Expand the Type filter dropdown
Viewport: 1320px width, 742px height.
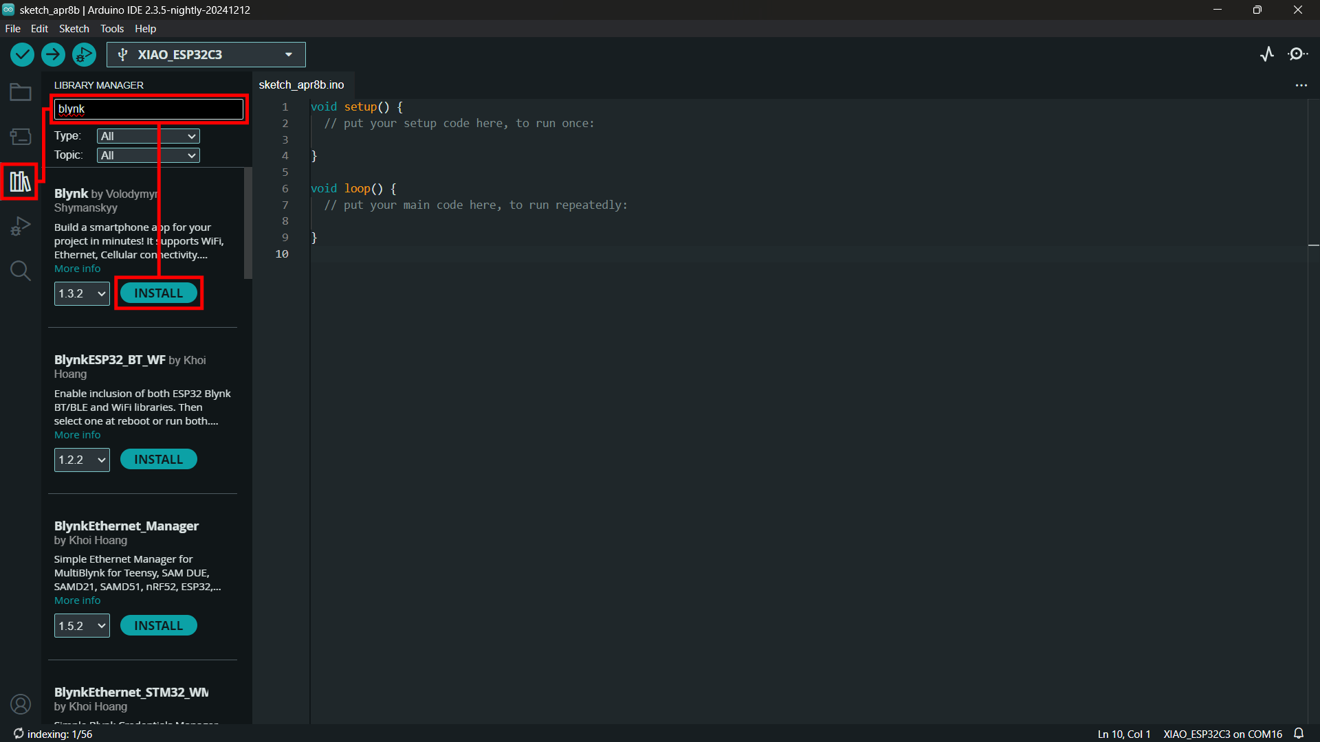(148, 136)
